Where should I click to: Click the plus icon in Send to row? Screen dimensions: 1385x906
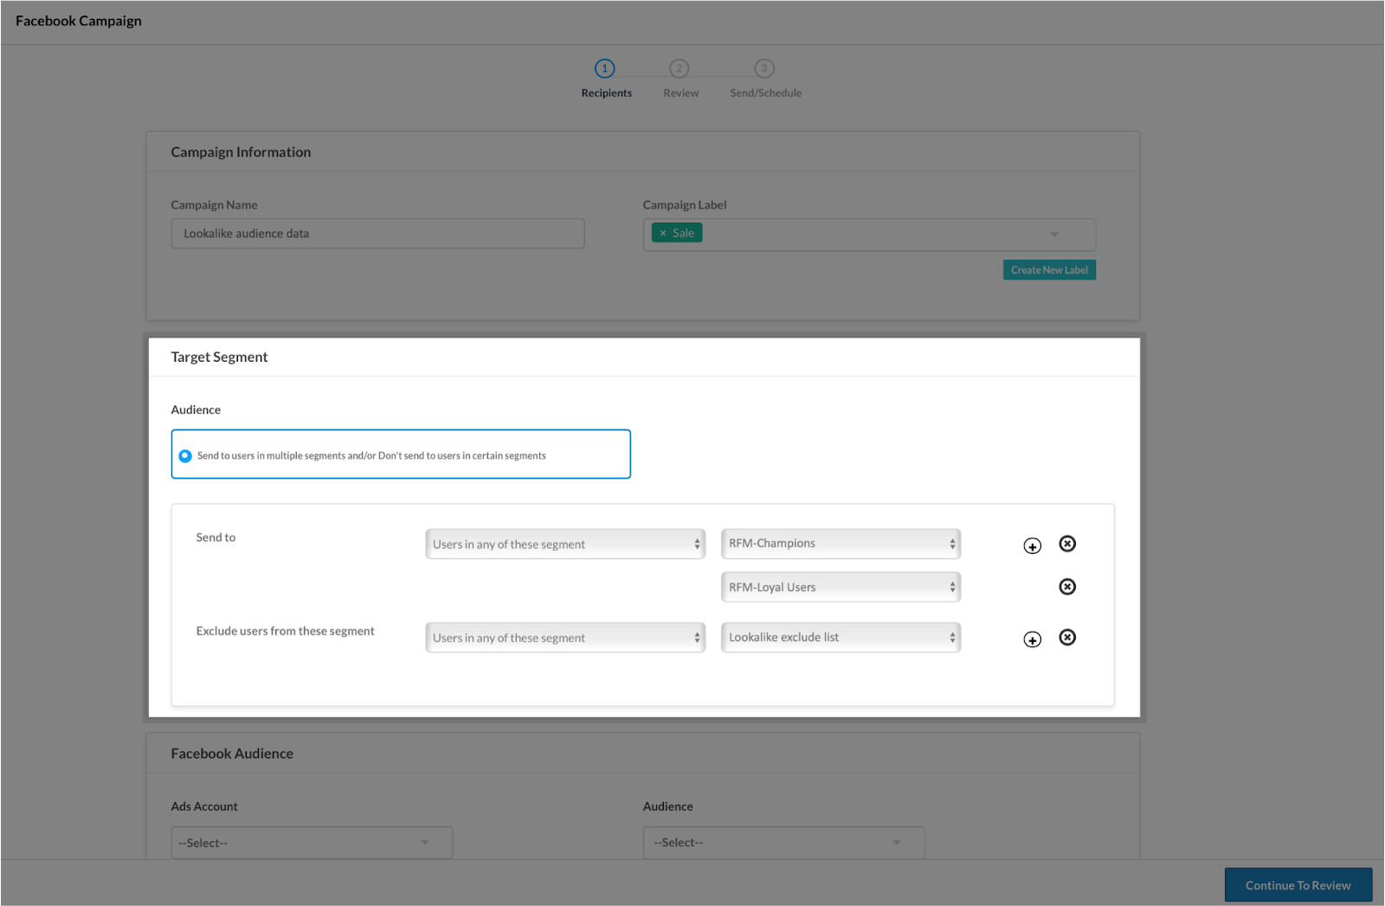coord(1032,546)
